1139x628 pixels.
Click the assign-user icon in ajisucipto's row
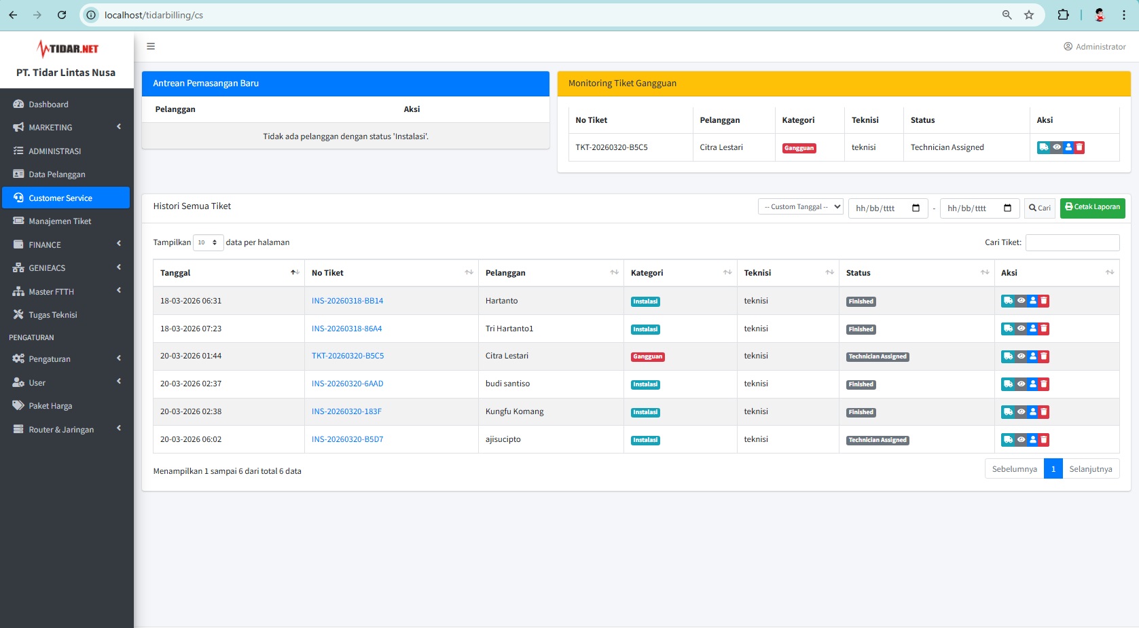point(1033,440)
